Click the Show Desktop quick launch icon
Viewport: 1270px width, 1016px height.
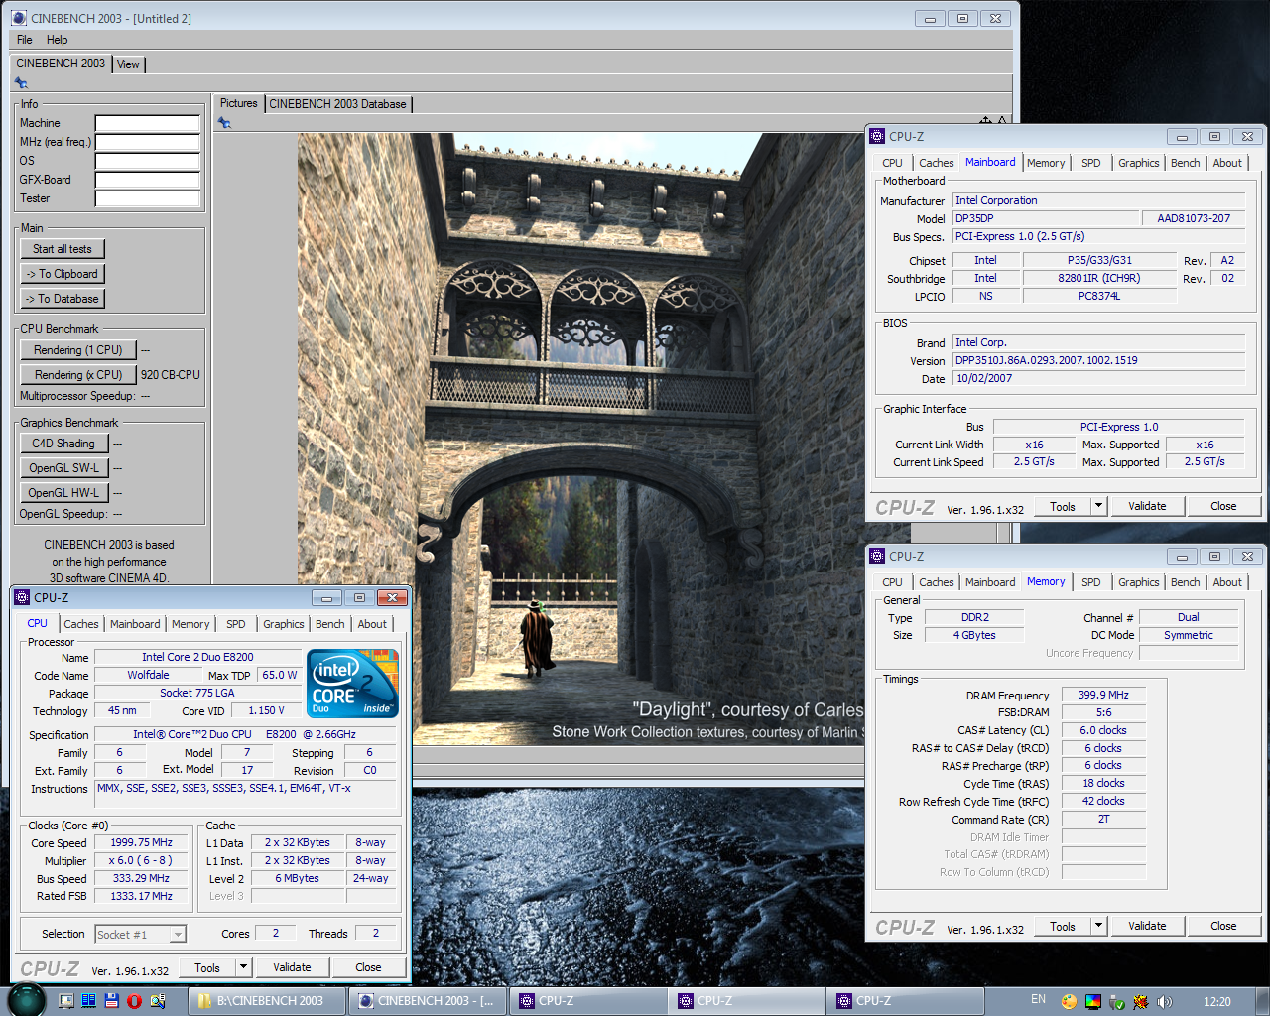[66, 1001]
